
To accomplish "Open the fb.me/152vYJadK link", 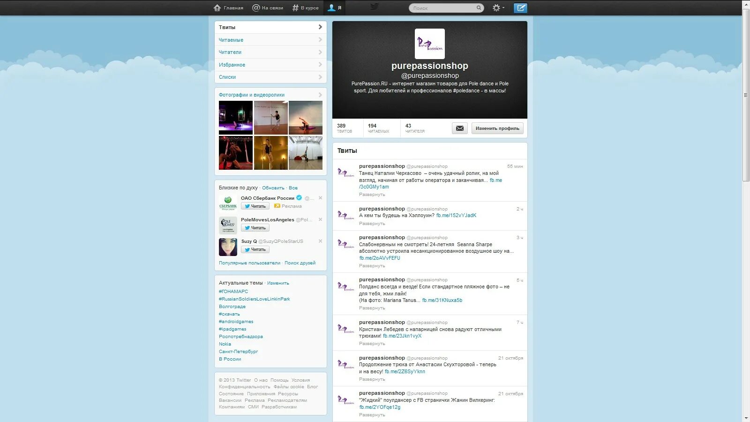I will point(456,216).
